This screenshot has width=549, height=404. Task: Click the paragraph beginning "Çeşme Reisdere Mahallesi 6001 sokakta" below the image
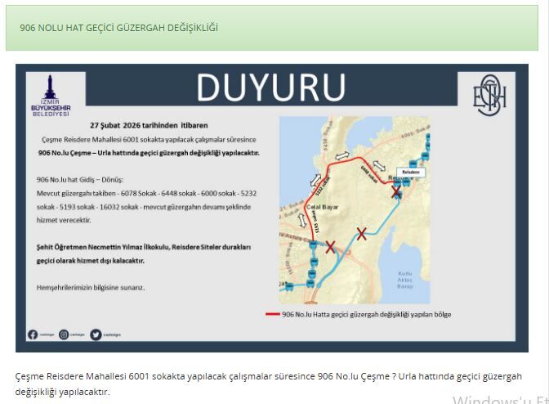(268, 384)
